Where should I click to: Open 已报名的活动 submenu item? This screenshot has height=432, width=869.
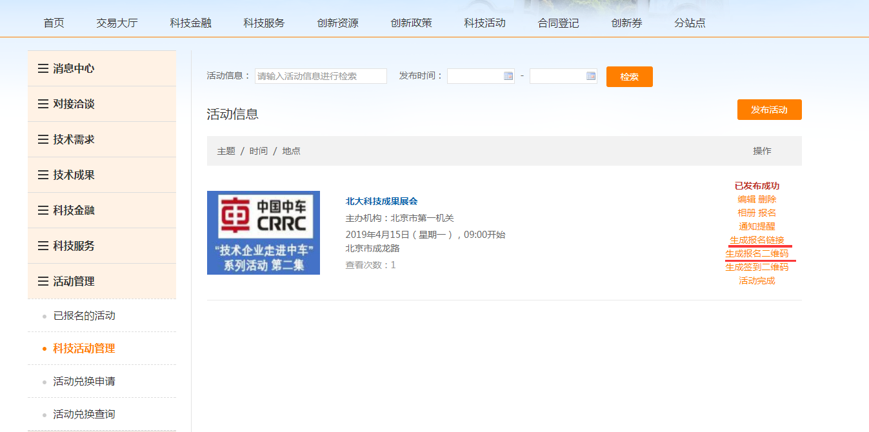84,316
